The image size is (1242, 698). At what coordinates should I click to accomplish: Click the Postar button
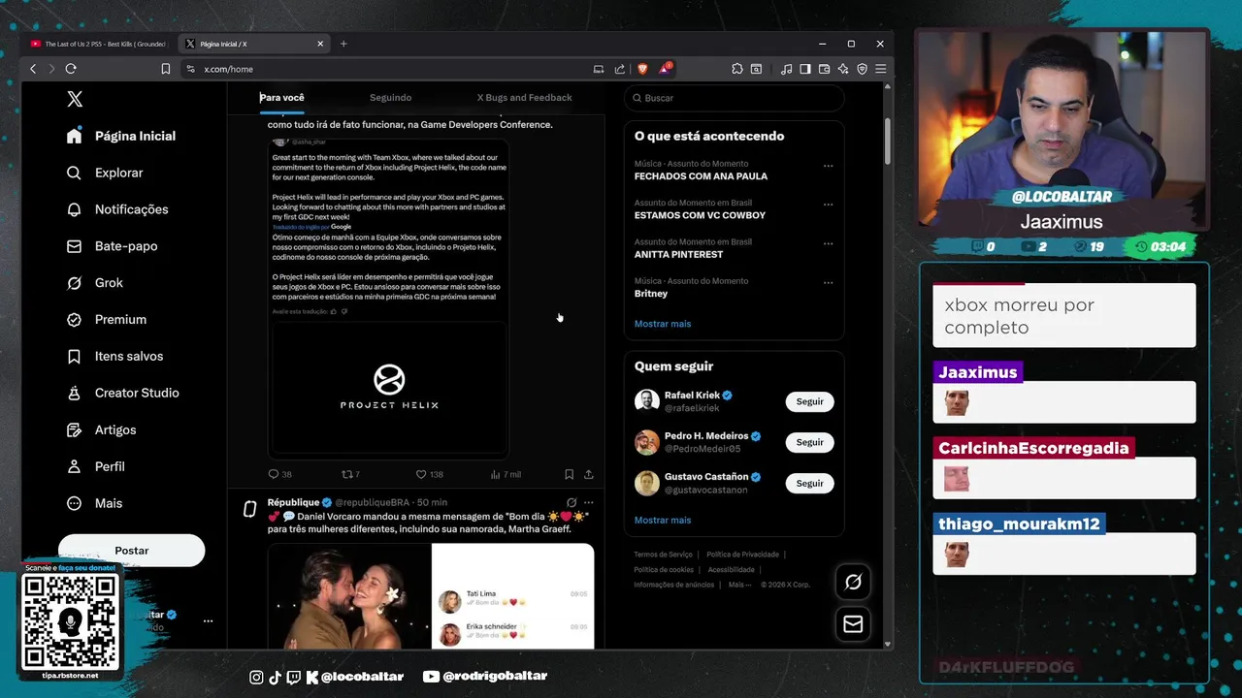[131, 551]
